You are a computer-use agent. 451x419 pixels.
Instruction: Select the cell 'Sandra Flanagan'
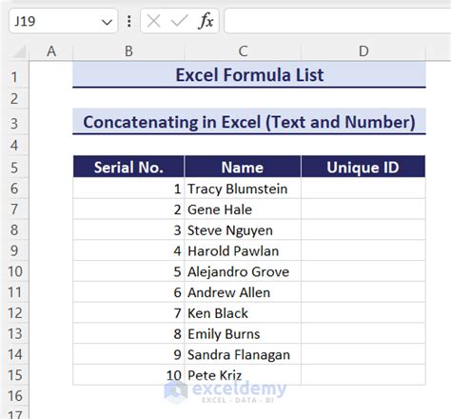tap(243, 354)
